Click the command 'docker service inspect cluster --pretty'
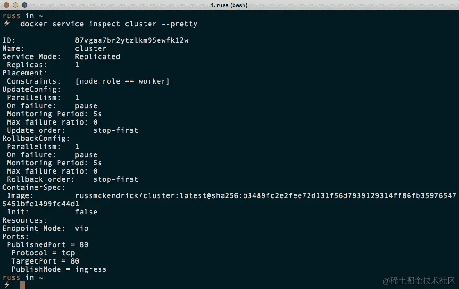Viewport: 459px width, 289px height. 109,24
